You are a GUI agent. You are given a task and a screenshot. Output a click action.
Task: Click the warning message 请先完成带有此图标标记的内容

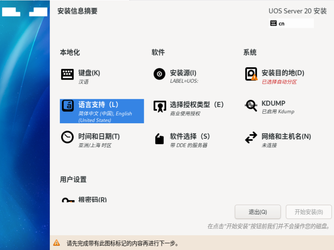point(123,243)
